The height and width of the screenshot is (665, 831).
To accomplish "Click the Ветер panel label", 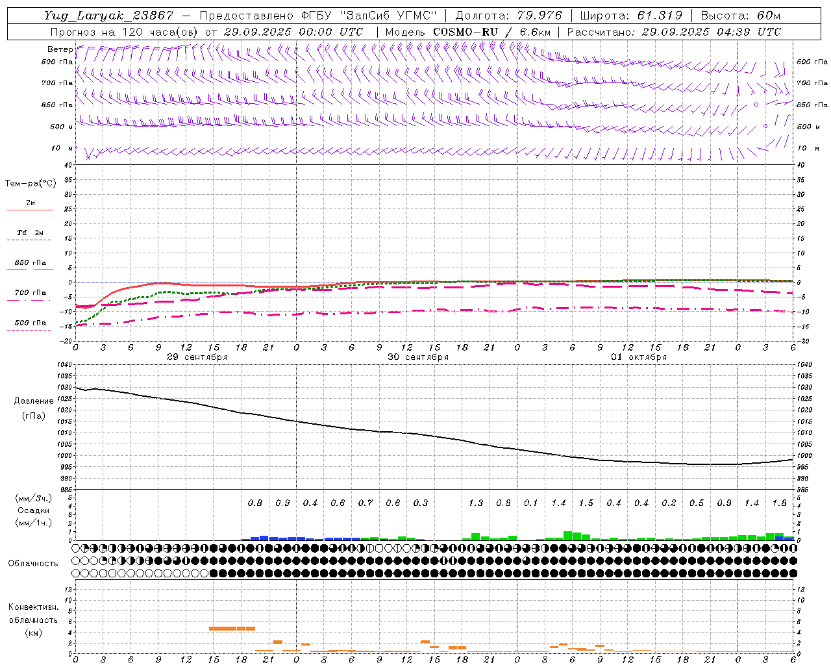I will click(x=60, y=49).
